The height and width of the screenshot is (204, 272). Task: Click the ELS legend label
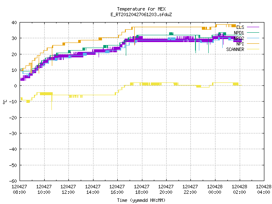[240, 27]
